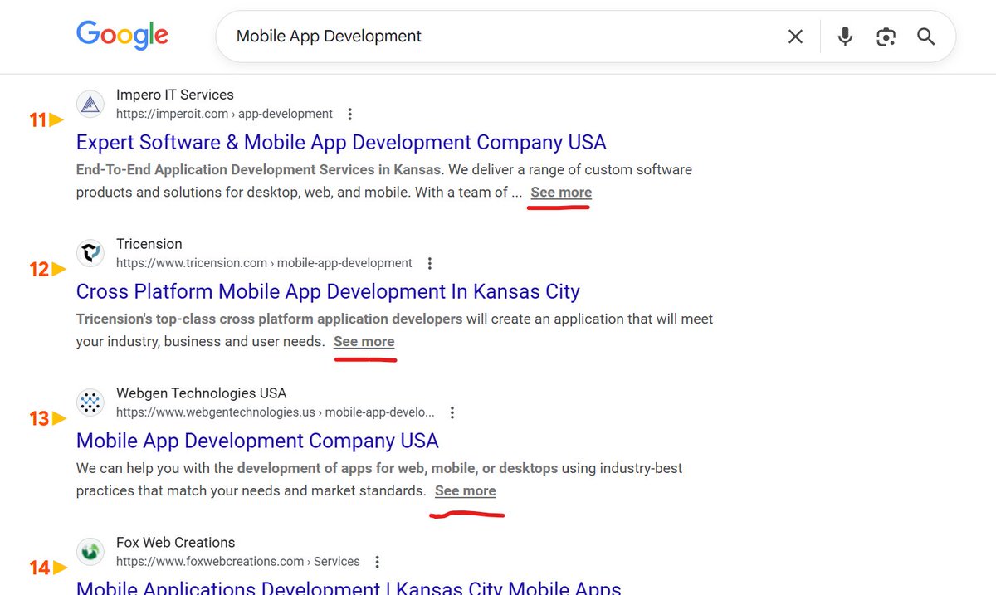Open Webgen Technologies USA site favicon
The height and width of the screenshot is (595, 996).
point(90,402)
